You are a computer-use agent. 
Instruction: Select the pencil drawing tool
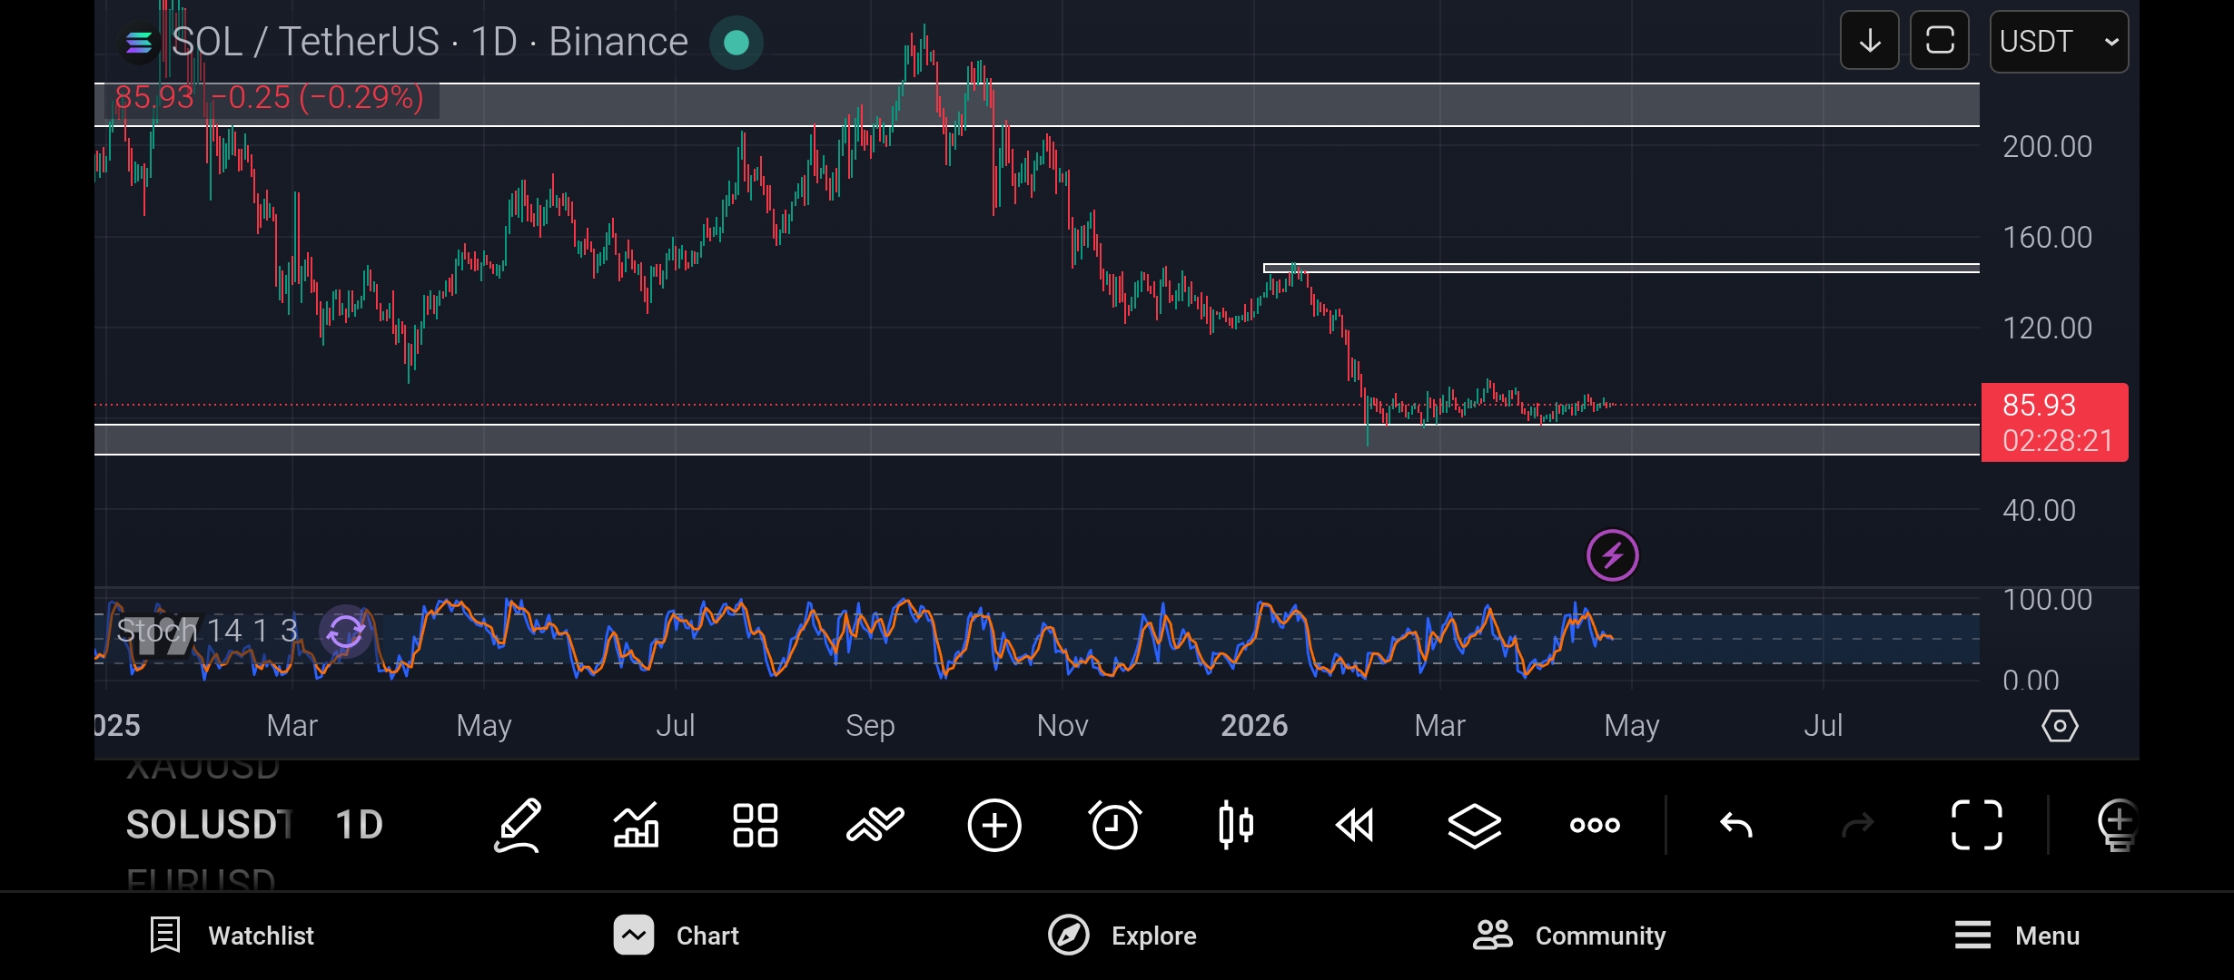518,825
